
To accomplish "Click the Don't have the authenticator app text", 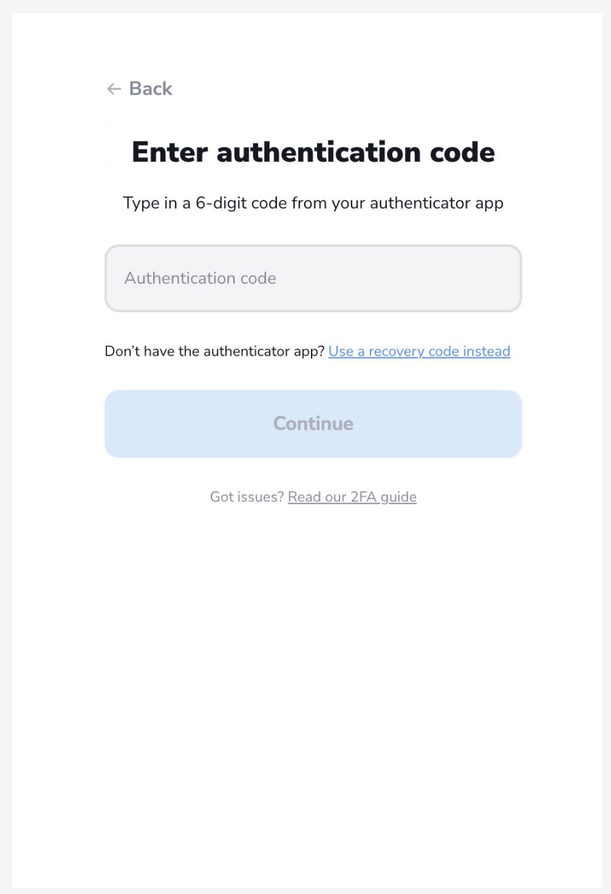I will tap(215, 352).
